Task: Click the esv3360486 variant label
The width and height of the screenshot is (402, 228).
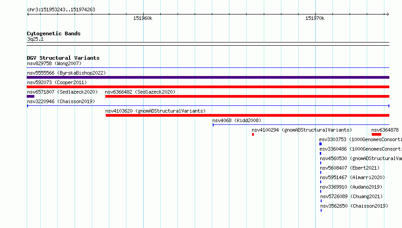Action: coord(361,149)
